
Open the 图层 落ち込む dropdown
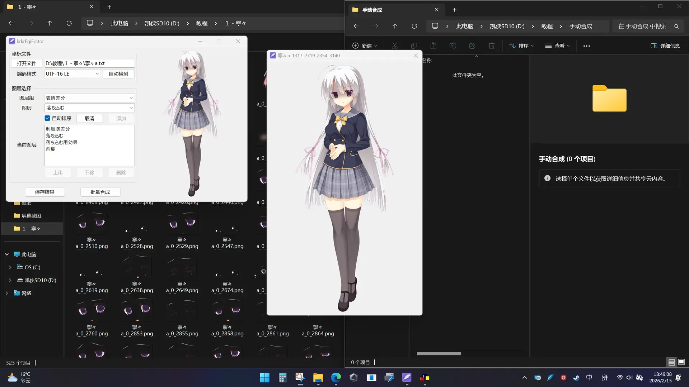(x=89, y=108)
